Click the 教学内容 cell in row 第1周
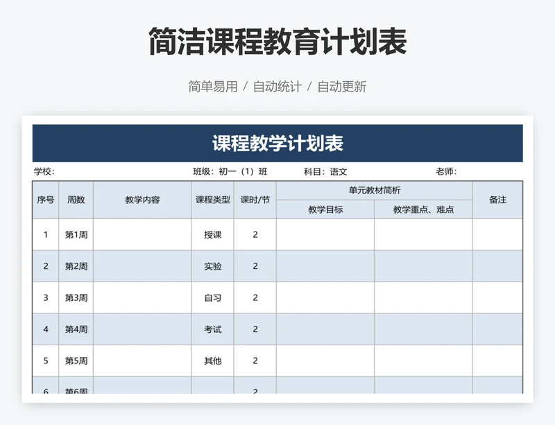This screenshot has height=425, width=555. point(142,234)
